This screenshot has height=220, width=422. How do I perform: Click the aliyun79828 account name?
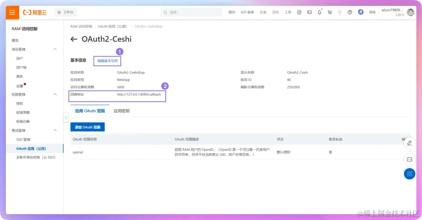392,10
